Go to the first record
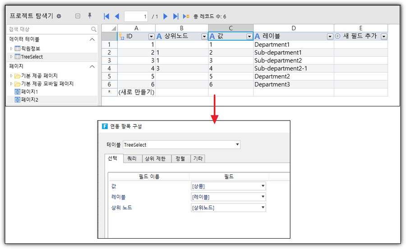406x249 pixels. point(106,16)
